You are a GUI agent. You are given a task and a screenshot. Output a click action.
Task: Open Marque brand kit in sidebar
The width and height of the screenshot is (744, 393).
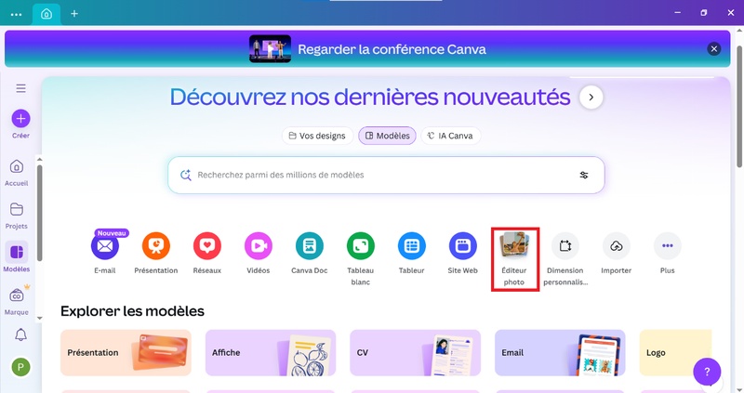[17, 302]
